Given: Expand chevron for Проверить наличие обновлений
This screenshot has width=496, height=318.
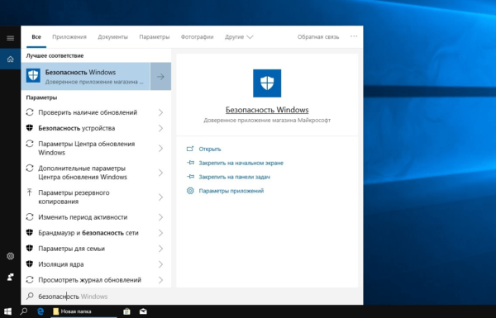Looking at the screenshot, I should point(160,112).
